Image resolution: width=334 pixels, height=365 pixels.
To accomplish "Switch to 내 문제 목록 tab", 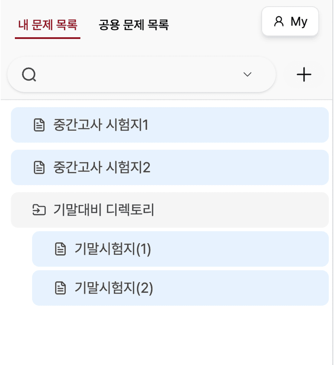I will [x=48, y=25].
